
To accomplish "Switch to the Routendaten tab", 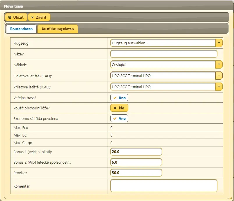I will pyautogui.click(x=21, y=29).
